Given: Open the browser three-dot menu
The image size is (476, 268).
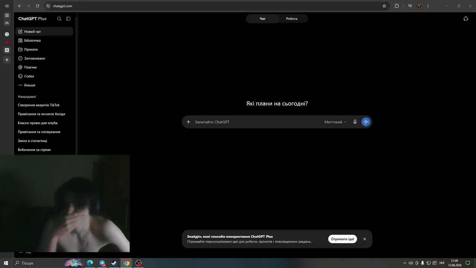Looking at the screenshot, I should tap(428, 6).
